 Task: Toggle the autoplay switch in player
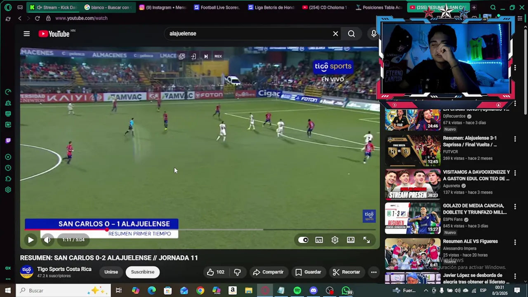tap(303, 240)
